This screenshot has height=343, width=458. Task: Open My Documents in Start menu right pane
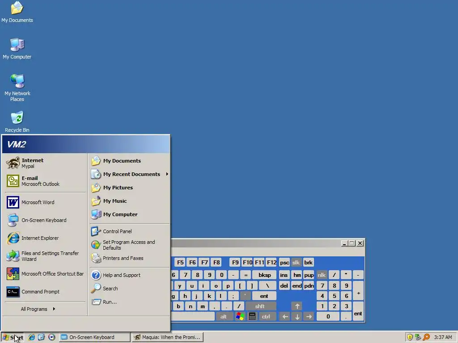point(130,161)
